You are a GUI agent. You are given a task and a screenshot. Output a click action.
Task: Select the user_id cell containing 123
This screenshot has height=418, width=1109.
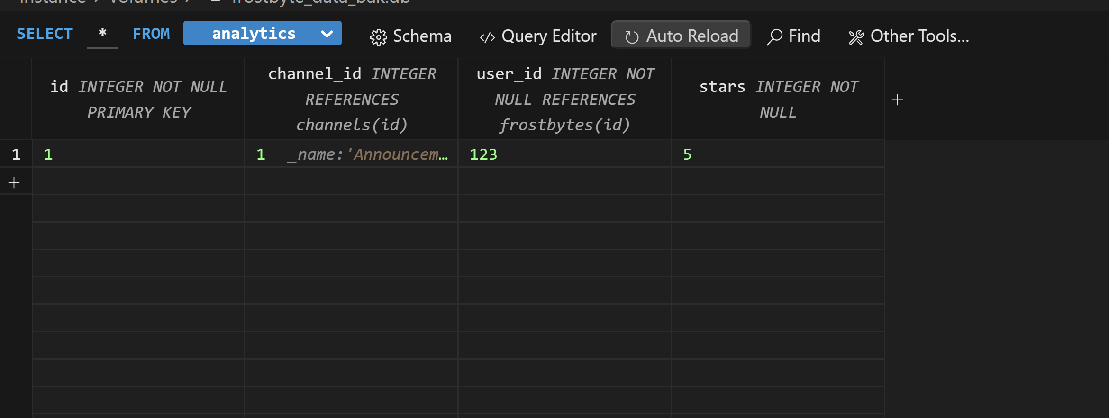pyautogui.click(x=564, y=154)
